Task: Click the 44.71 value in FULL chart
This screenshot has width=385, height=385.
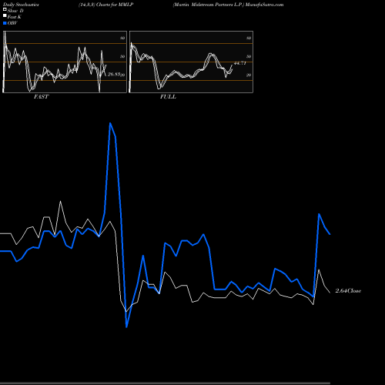Action: pos(240,63)
